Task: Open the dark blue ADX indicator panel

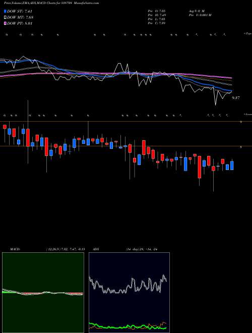Action: coord(129,293)
